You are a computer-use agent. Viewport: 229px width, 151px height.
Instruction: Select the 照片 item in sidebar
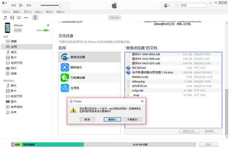click(x=11, y=68)
